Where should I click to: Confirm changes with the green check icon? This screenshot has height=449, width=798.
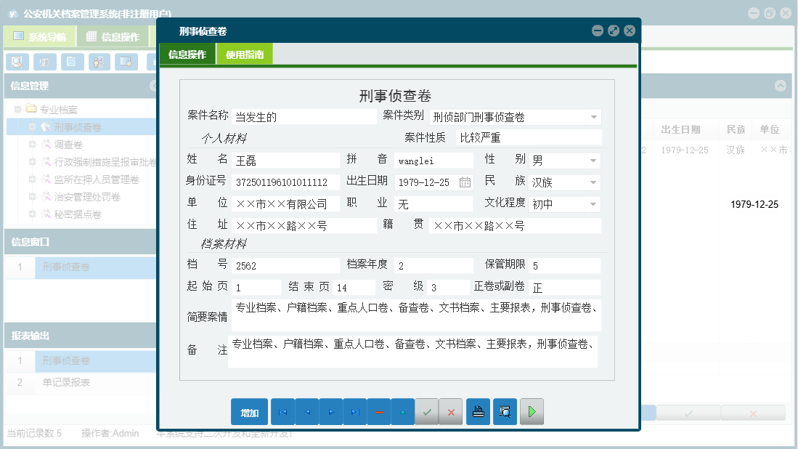pyautogui.click(x=427, y=411)
